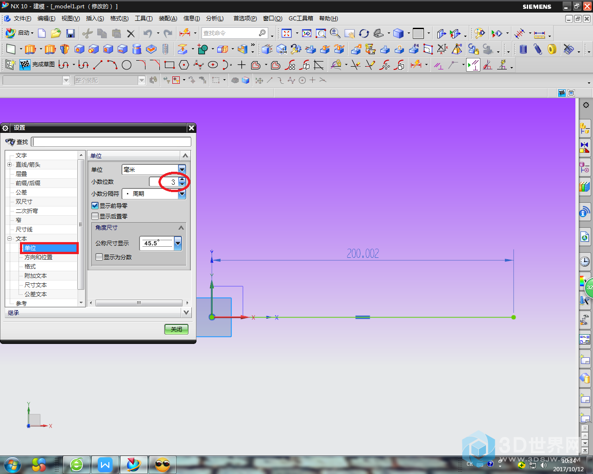Click the shaded cube rendering style icon
The width and height of the screenshot is (593, 474).
[x=398, y=33]
